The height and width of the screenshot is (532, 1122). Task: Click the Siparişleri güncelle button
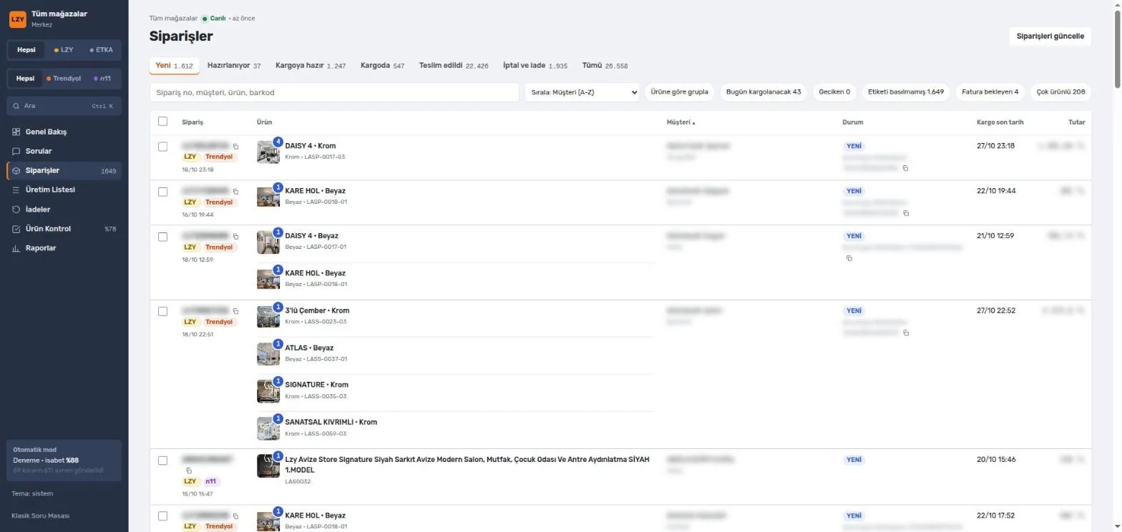tap(1050, 36)
